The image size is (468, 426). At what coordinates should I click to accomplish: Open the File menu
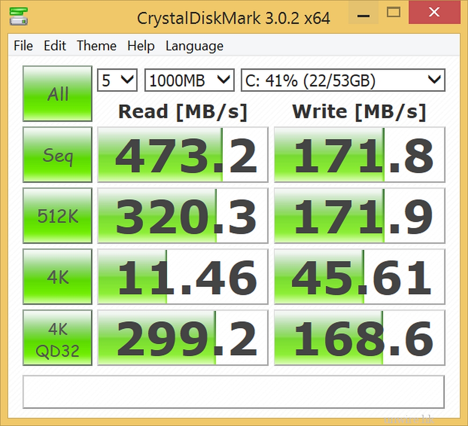23,46
